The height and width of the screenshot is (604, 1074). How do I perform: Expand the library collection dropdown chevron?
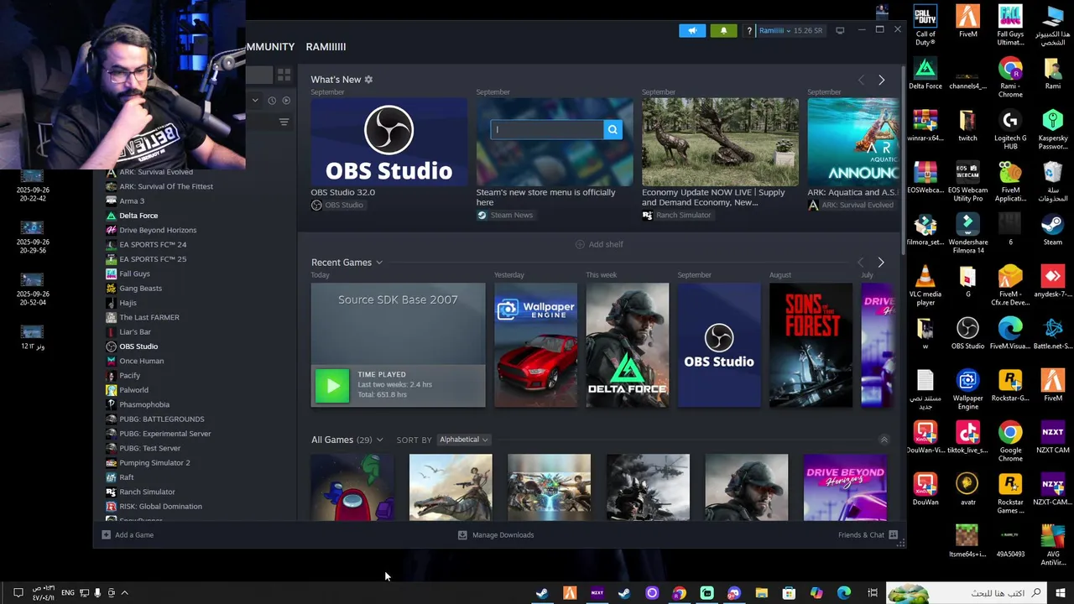(255, 101)
